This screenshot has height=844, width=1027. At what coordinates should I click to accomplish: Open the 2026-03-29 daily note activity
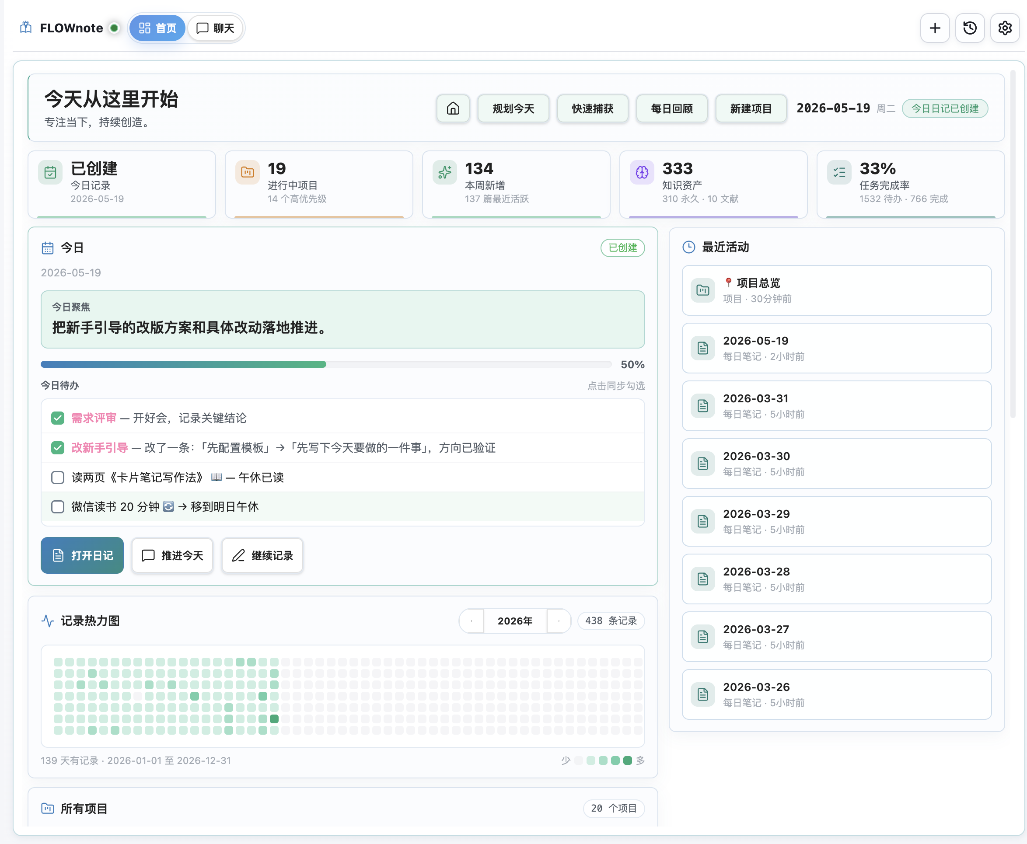(x=836, y=521)
